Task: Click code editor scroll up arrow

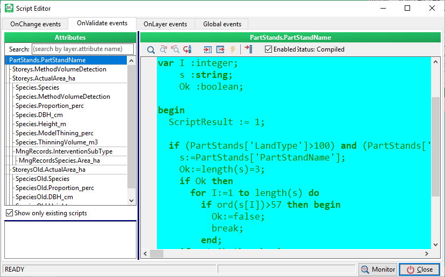Action: (x=436, y=62)
